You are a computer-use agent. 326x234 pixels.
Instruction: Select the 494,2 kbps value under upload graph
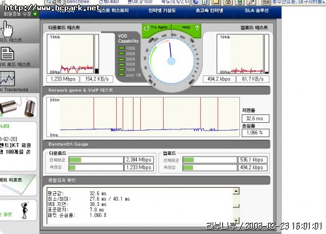tap(219, 79)
